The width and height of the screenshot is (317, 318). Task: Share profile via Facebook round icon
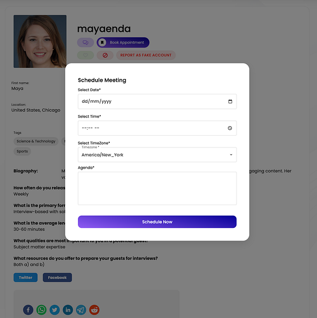pyautogui.click(x=28, y=310)
